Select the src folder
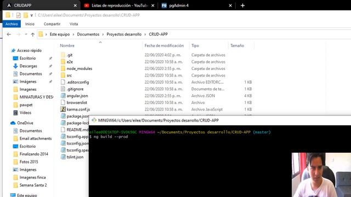Image resolution: width=351 pixels, height=197 pixels. [69, 76]
